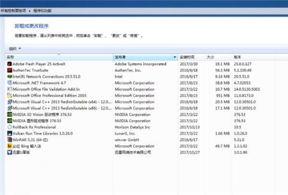The image size is (288, 195).
Task: Select Microsoft Office Professional Edition 2003
Action: click(50, 95)
